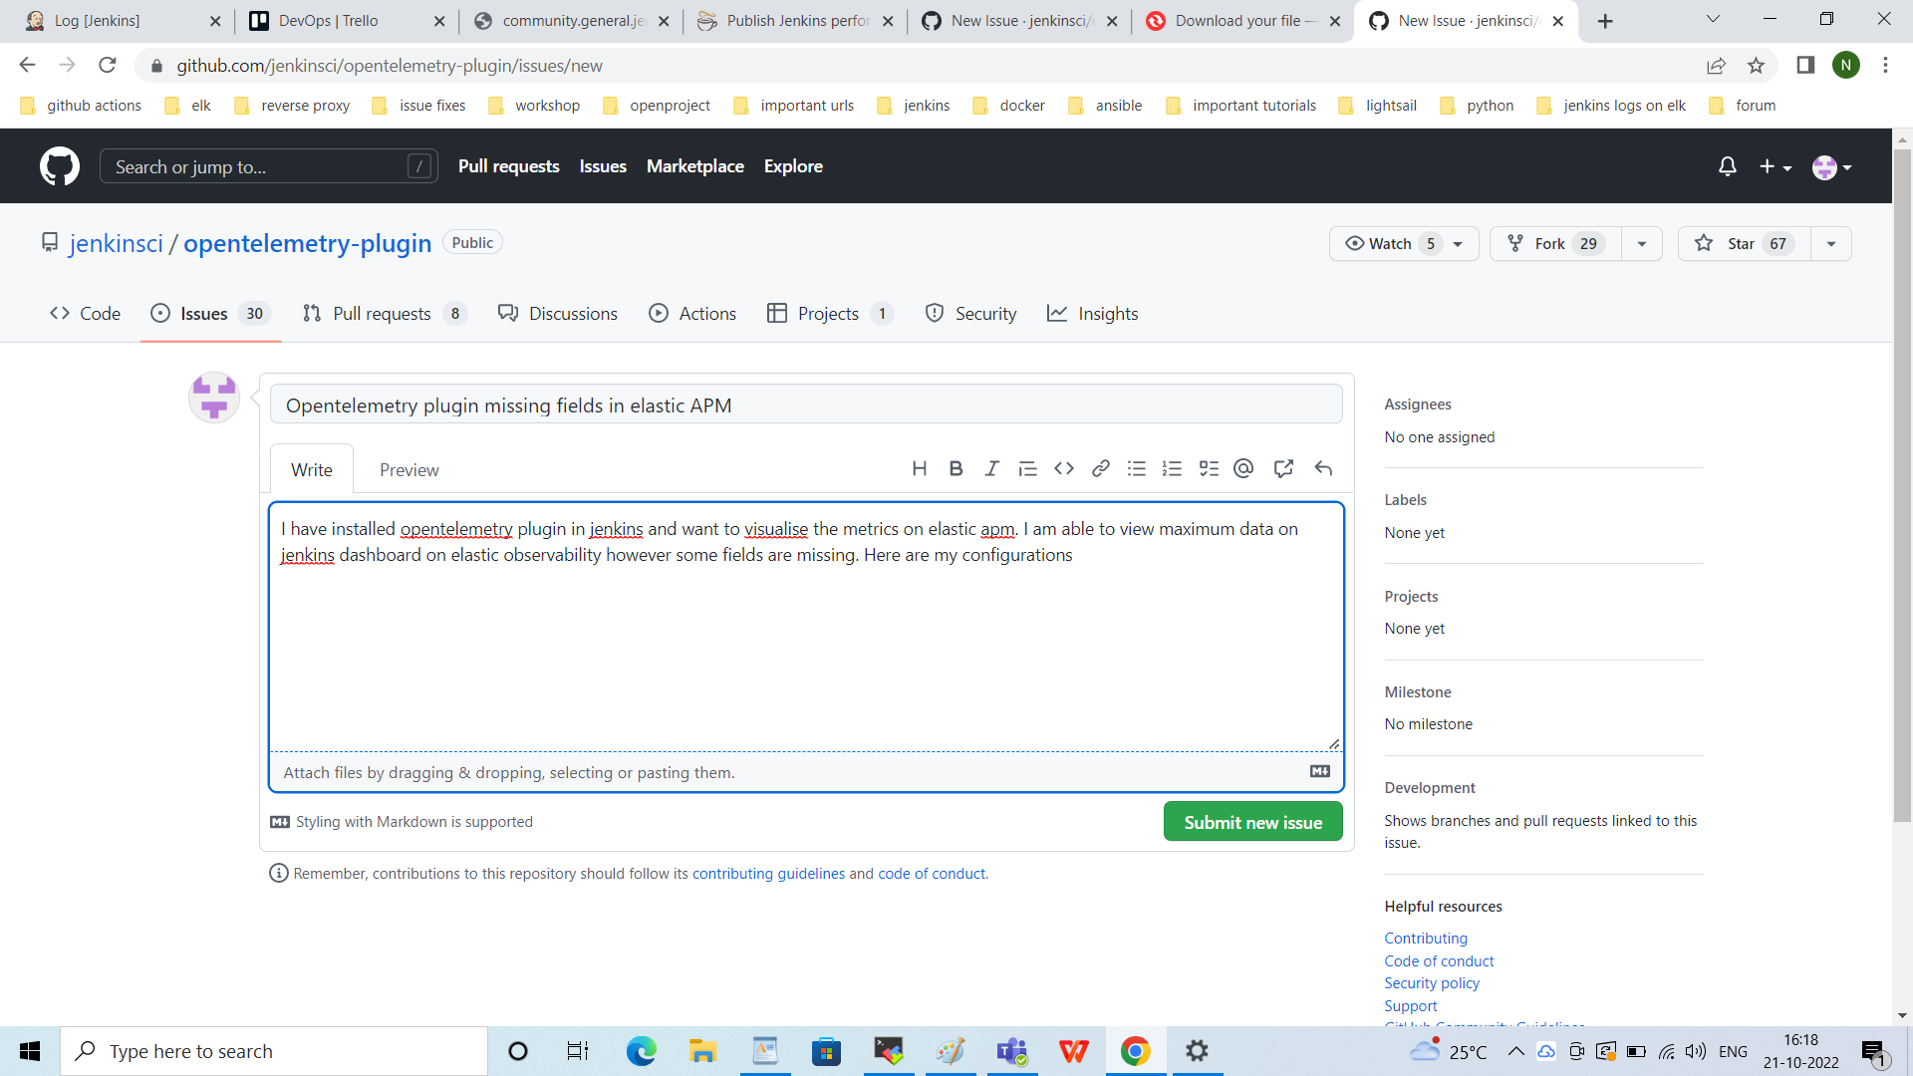Focus the Search or jump to box
This screenshot has height=1076, width=1913.
click(x=268, y=166)
